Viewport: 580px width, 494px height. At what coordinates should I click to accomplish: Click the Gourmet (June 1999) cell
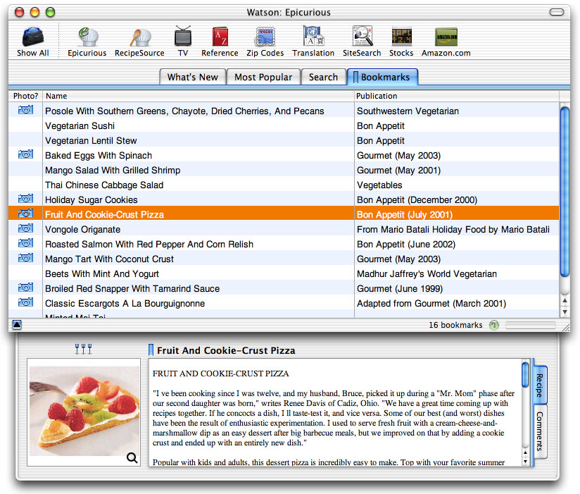[400, 289]
